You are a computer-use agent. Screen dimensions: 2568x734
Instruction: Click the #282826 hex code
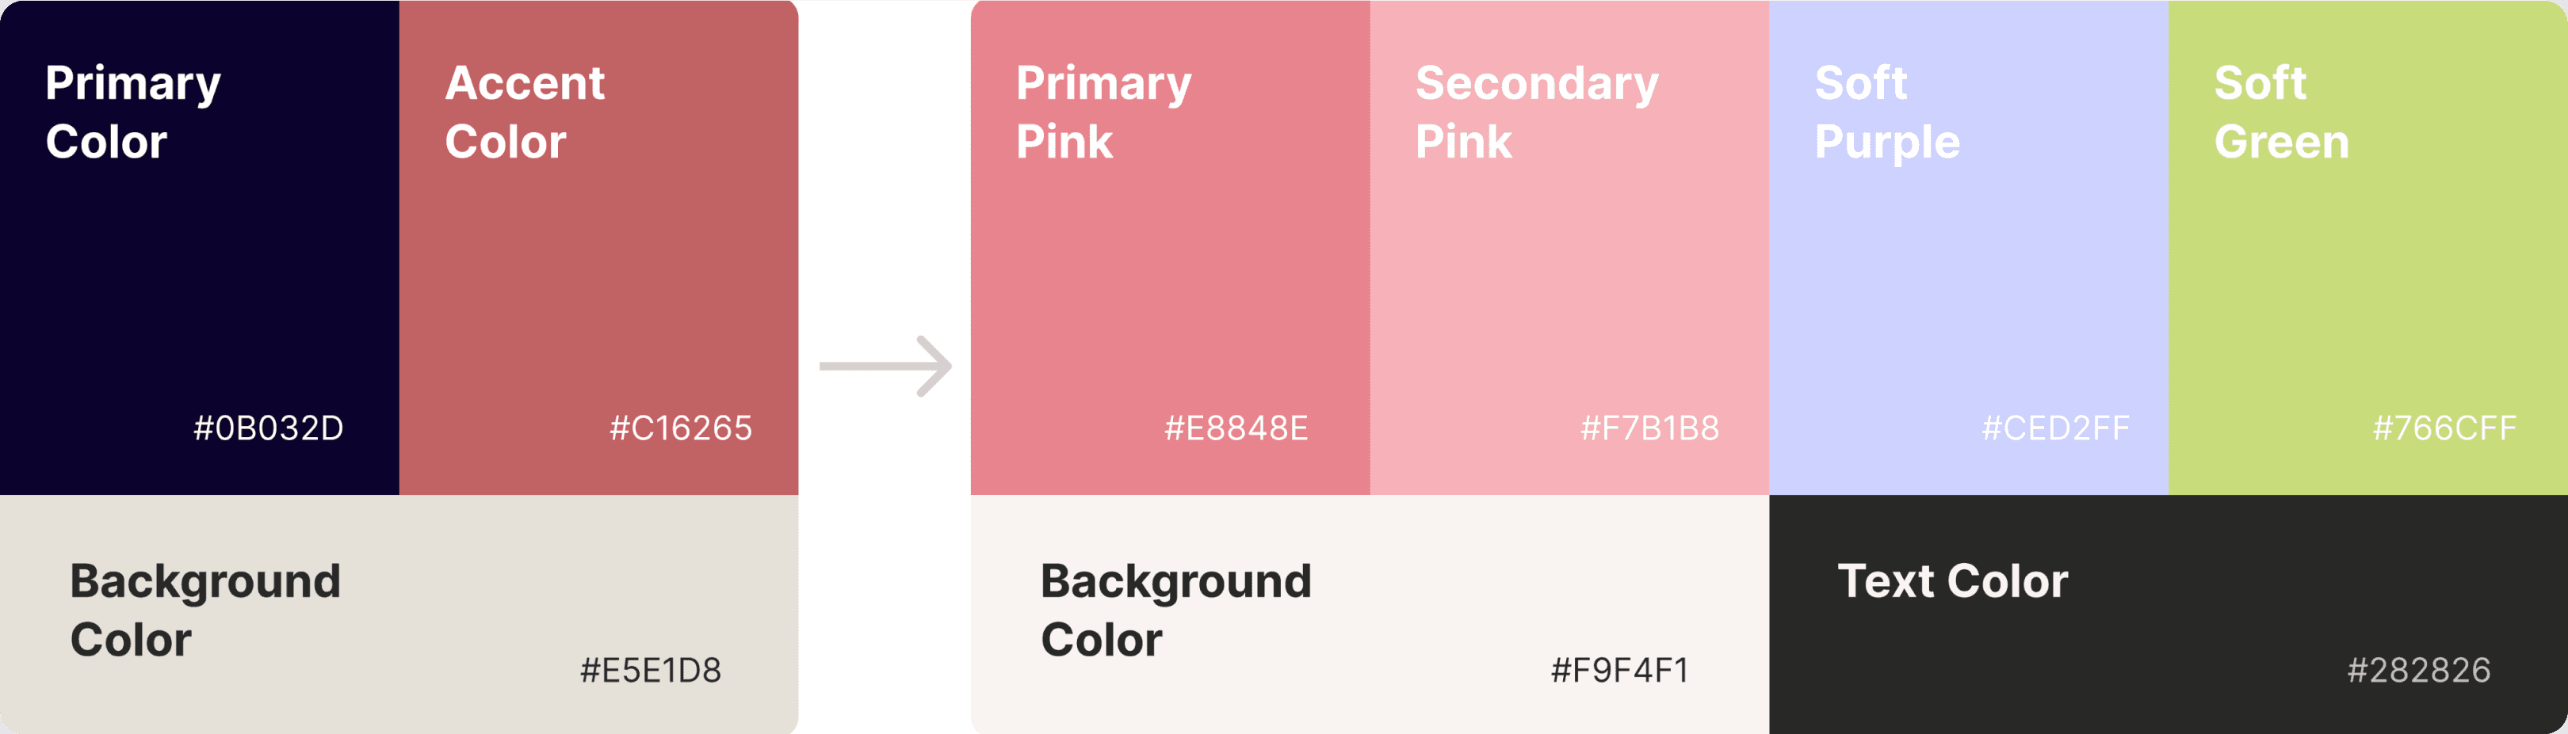pyautogui.click(x=2418, y=671)
